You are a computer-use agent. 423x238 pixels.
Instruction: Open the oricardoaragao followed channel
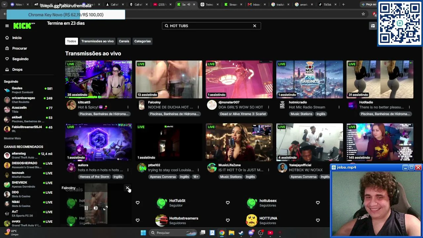28,100
